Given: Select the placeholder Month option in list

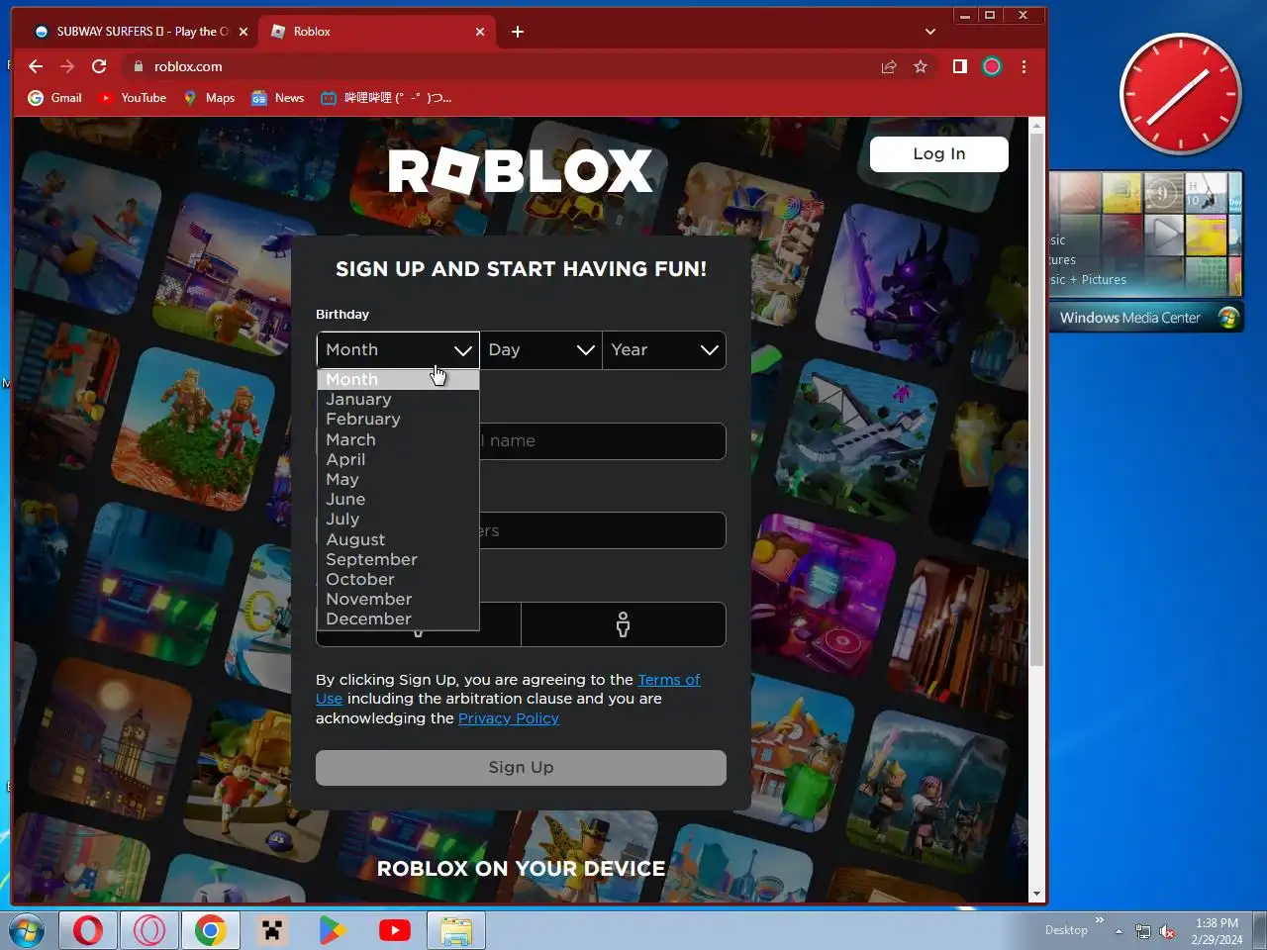Looking at the screenshot, I should (398, 380).
